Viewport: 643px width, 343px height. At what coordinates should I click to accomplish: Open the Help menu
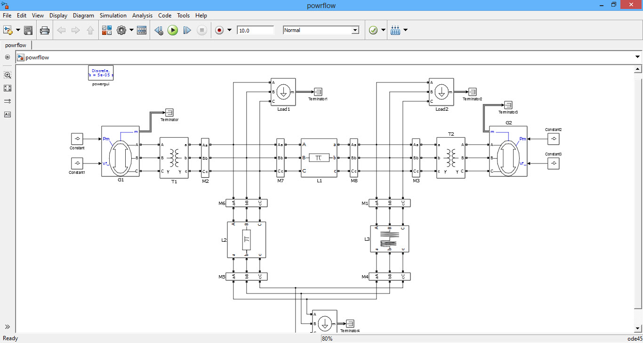pyautogui.click(x=201, y=16)
